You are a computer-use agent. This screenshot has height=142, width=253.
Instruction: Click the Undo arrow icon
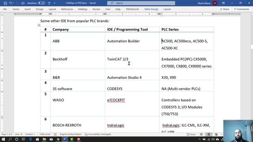[x=11, y=3]
